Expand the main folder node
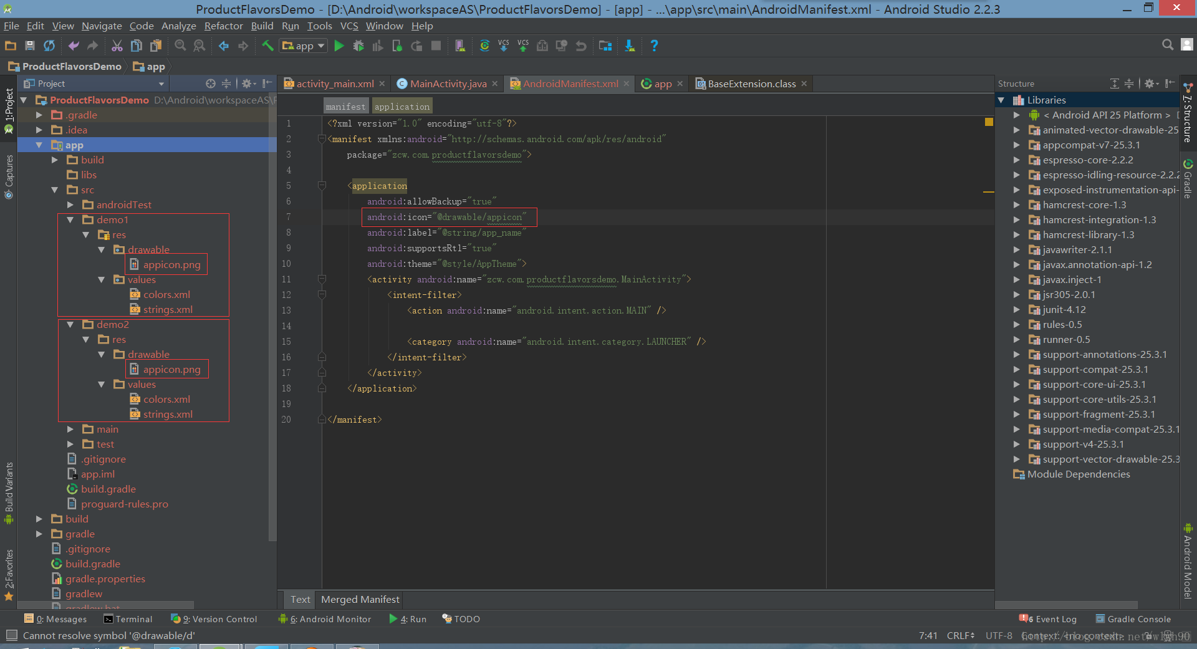Viewport: 1197px width, 649px height. (x=70, y=429)
